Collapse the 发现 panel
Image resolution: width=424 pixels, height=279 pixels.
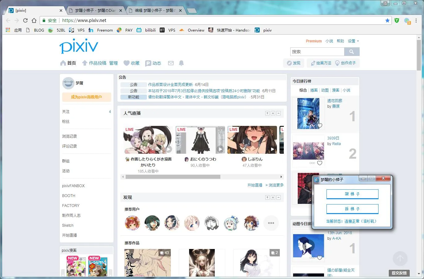(278, 197)
